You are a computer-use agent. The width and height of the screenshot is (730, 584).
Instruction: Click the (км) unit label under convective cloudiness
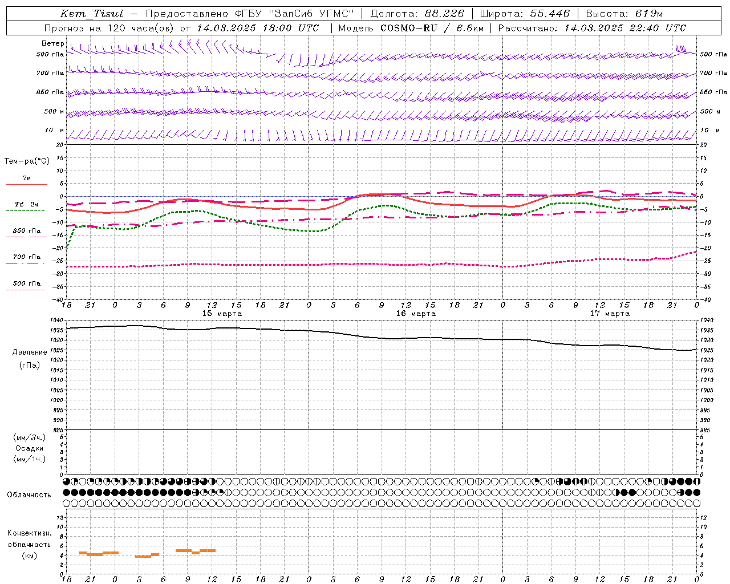click(29, 555)
